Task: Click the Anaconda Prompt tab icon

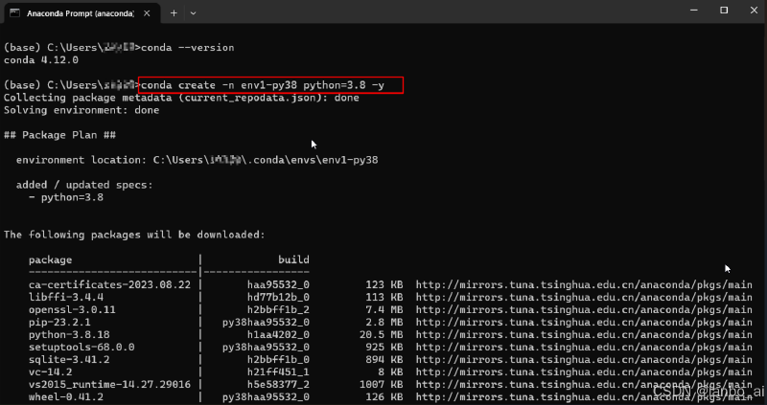Action: tap(15, 13)
